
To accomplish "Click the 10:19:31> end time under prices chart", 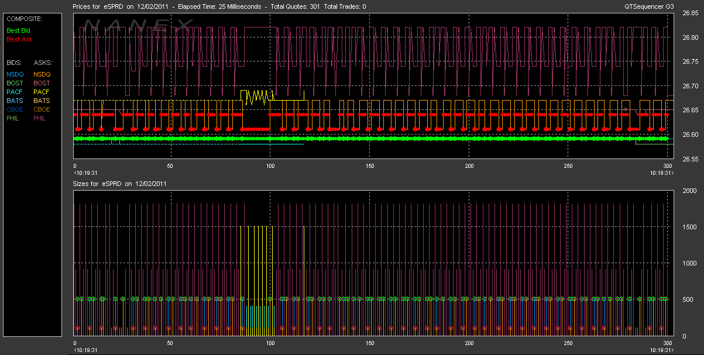I will coord(661,173).
